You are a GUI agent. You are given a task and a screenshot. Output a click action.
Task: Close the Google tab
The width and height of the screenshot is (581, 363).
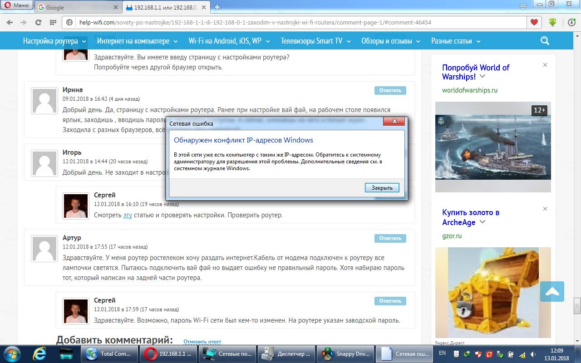tap(115, 7)
